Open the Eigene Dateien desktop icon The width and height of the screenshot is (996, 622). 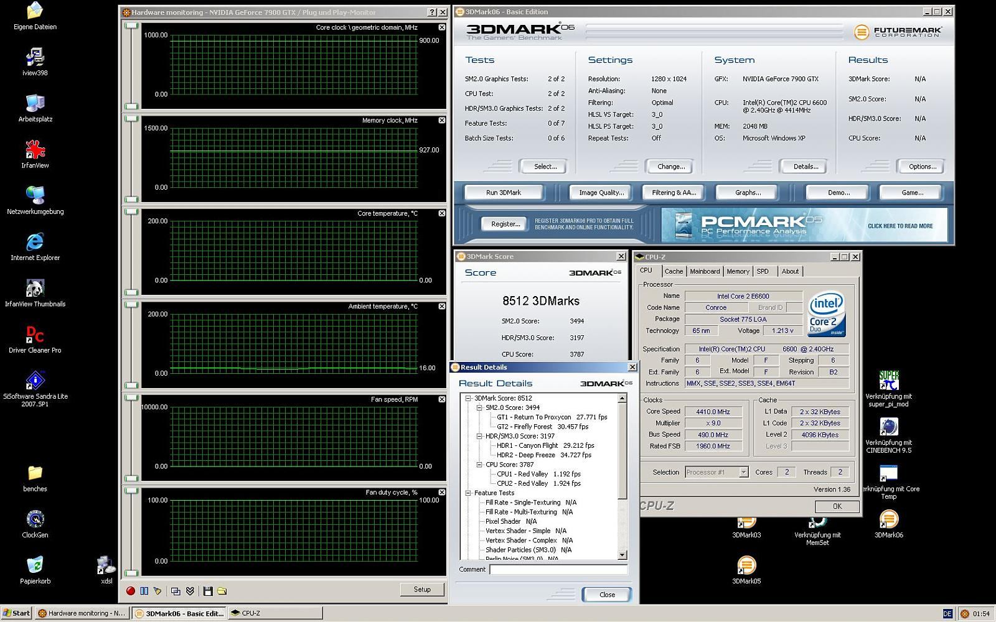(35, 17)
